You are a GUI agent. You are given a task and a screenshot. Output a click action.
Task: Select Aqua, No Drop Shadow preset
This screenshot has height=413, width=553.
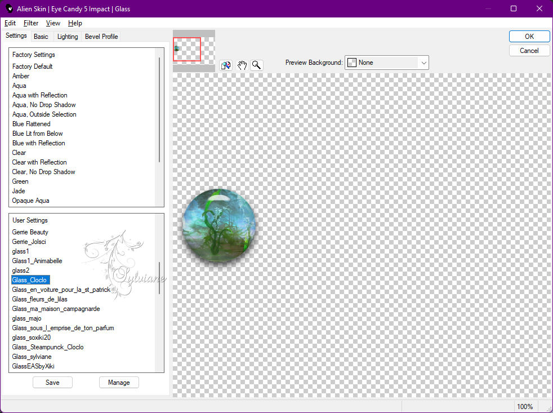click(44, 104)
